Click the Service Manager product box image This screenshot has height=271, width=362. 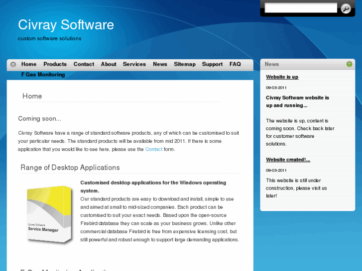[x=49, y=214]
